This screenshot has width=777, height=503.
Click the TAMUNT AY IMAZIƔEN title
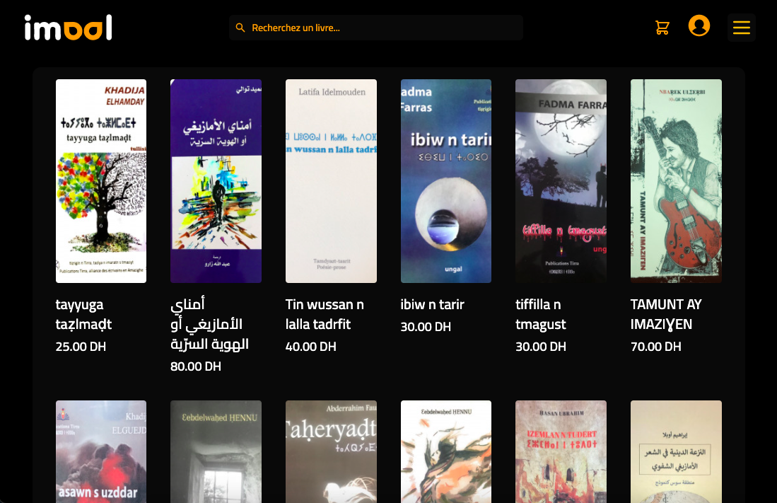click(x=666, y=314)
